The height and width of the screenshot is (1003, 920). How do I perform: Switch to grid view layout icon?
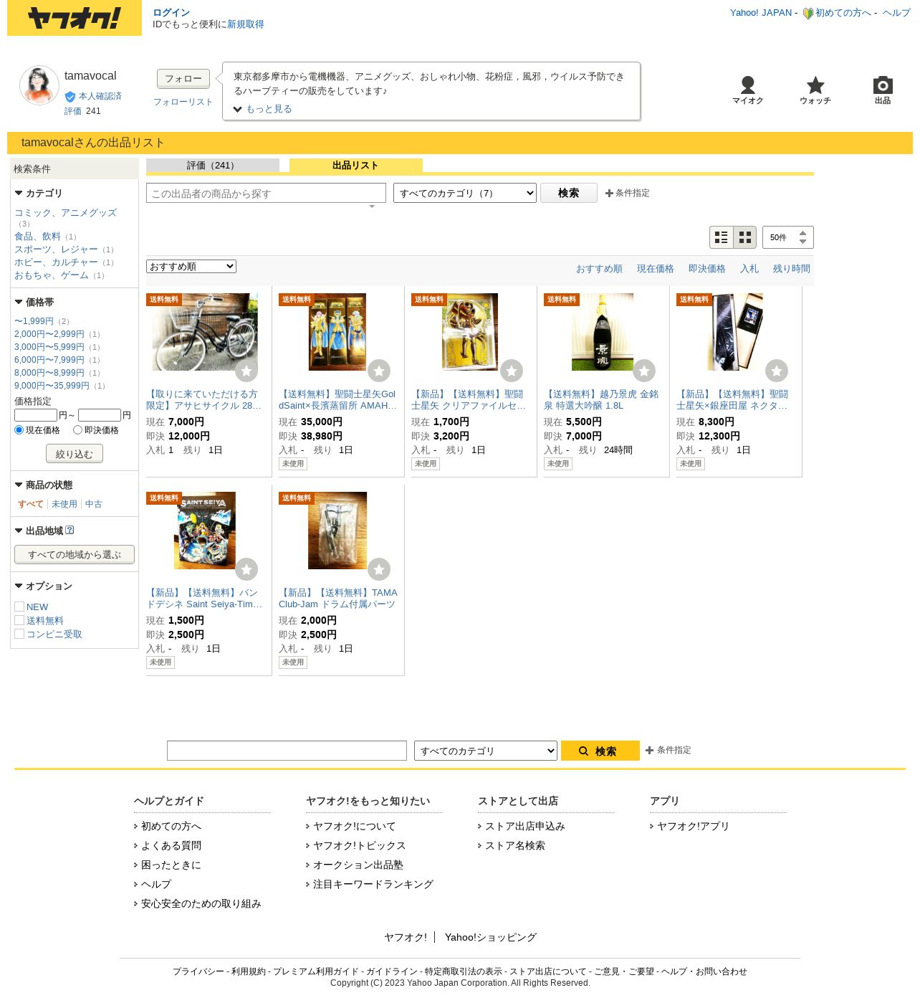pos(745,237)
